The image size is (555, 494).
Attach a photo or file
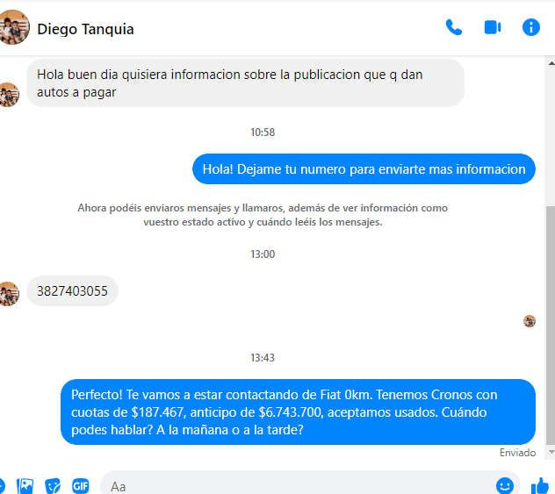tap(25, 486)
